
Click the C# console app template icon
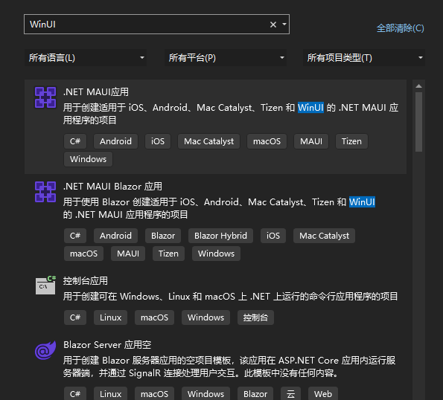[x=45, y=286]
